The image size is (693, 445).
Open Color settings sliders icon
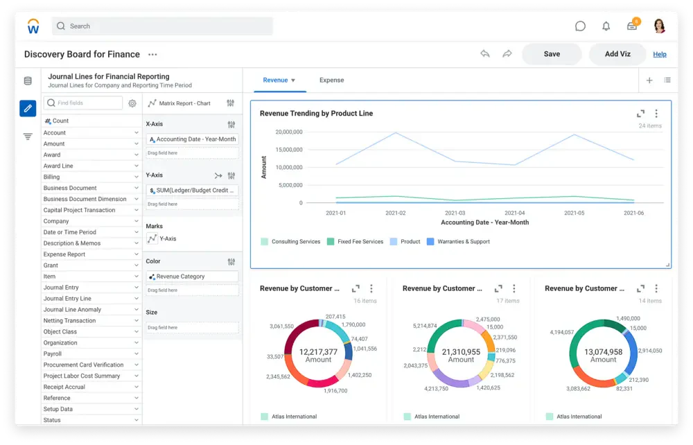[231, 261]
